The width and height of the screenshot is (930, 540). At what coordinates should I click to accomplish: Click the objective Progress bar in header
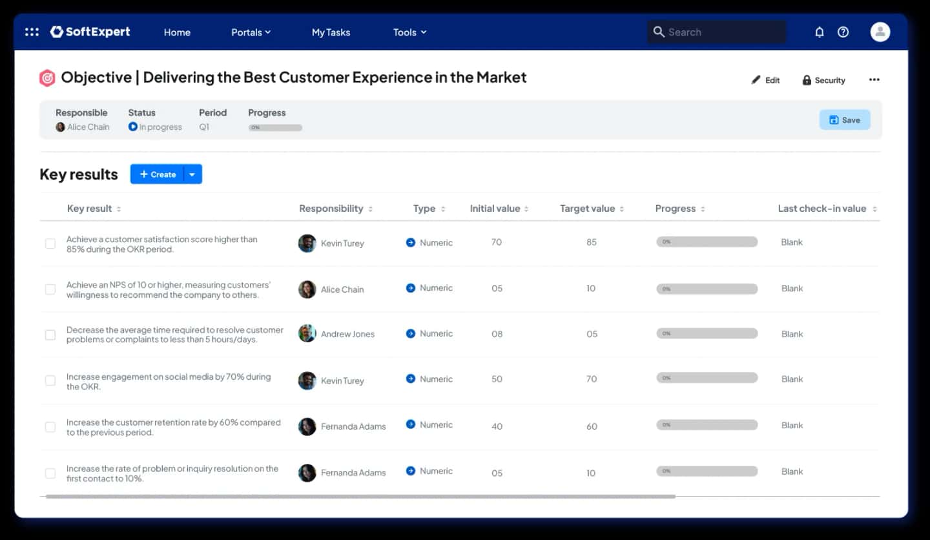pyautogui.click(x=275, y=128)
